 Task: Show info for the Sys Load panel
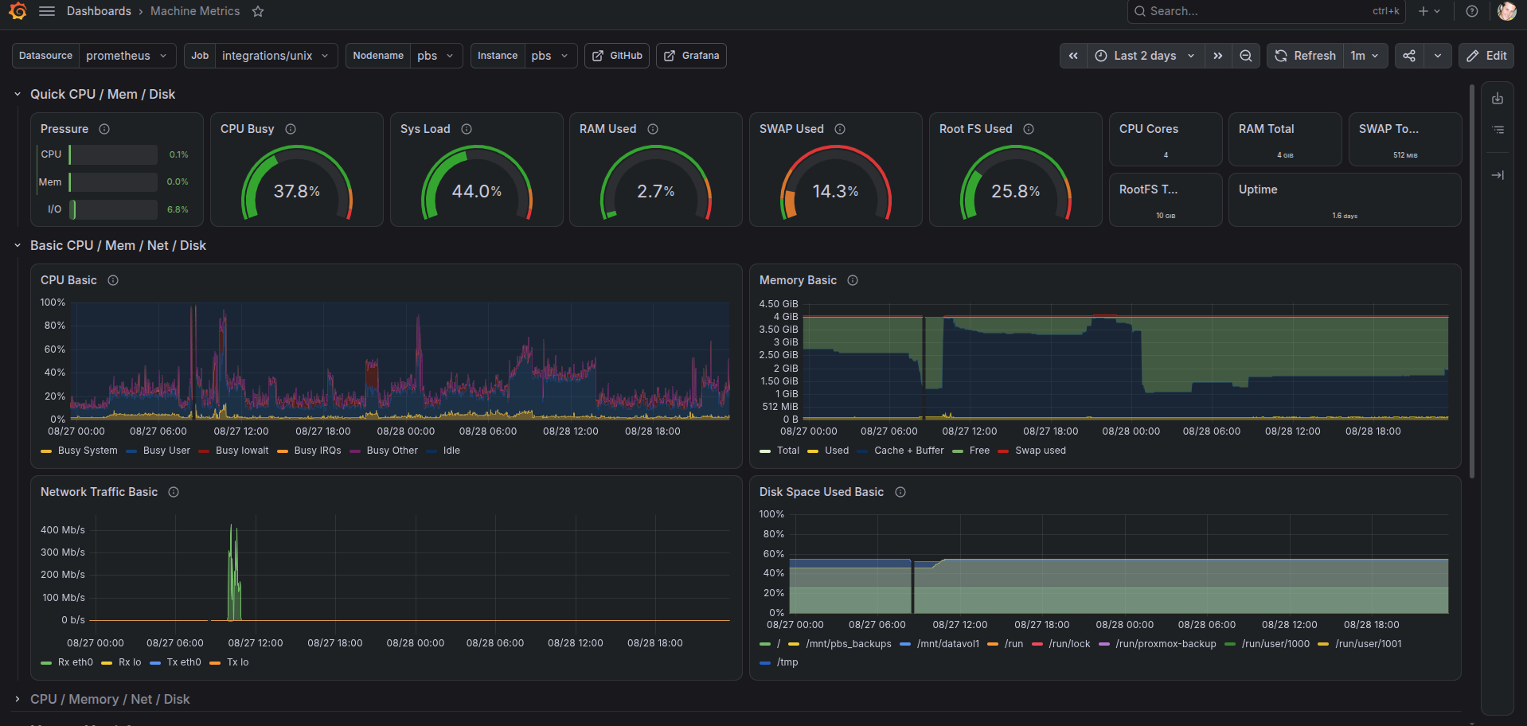coord(467,129)
